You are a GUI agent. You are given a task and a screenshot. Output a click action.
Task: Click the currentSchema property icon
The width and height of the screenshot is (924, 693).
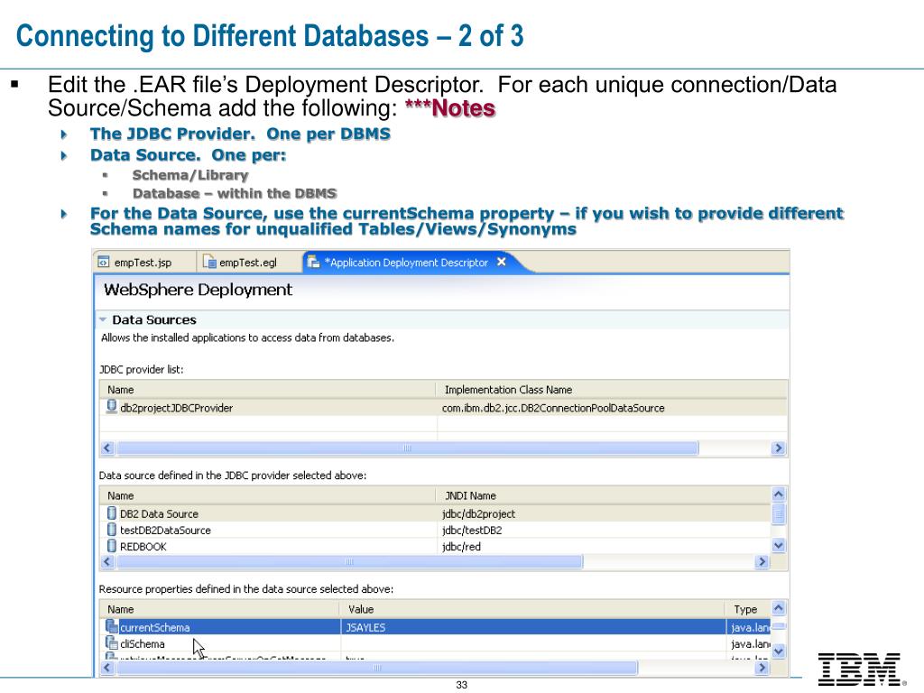[112, 627]
